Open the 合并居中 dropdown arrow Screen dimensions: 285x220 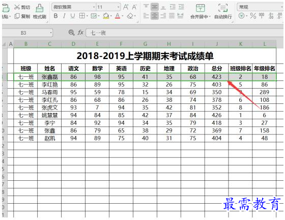(x=210, y=17)
